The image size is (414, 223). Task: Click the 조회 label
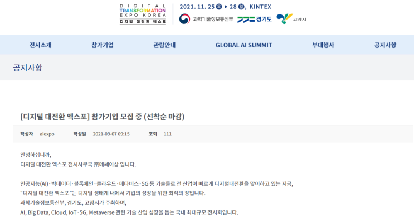(153, 134)
